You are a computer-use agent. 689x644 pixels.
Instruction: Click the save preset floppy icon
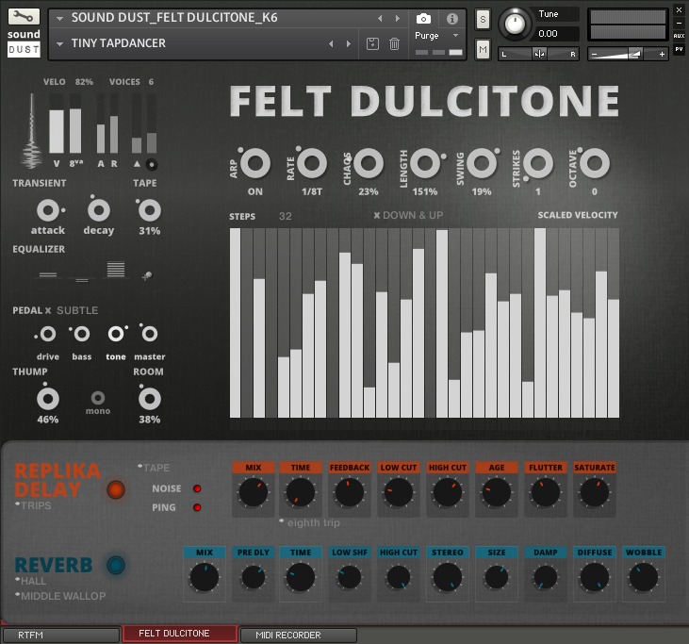pos(373,43)
